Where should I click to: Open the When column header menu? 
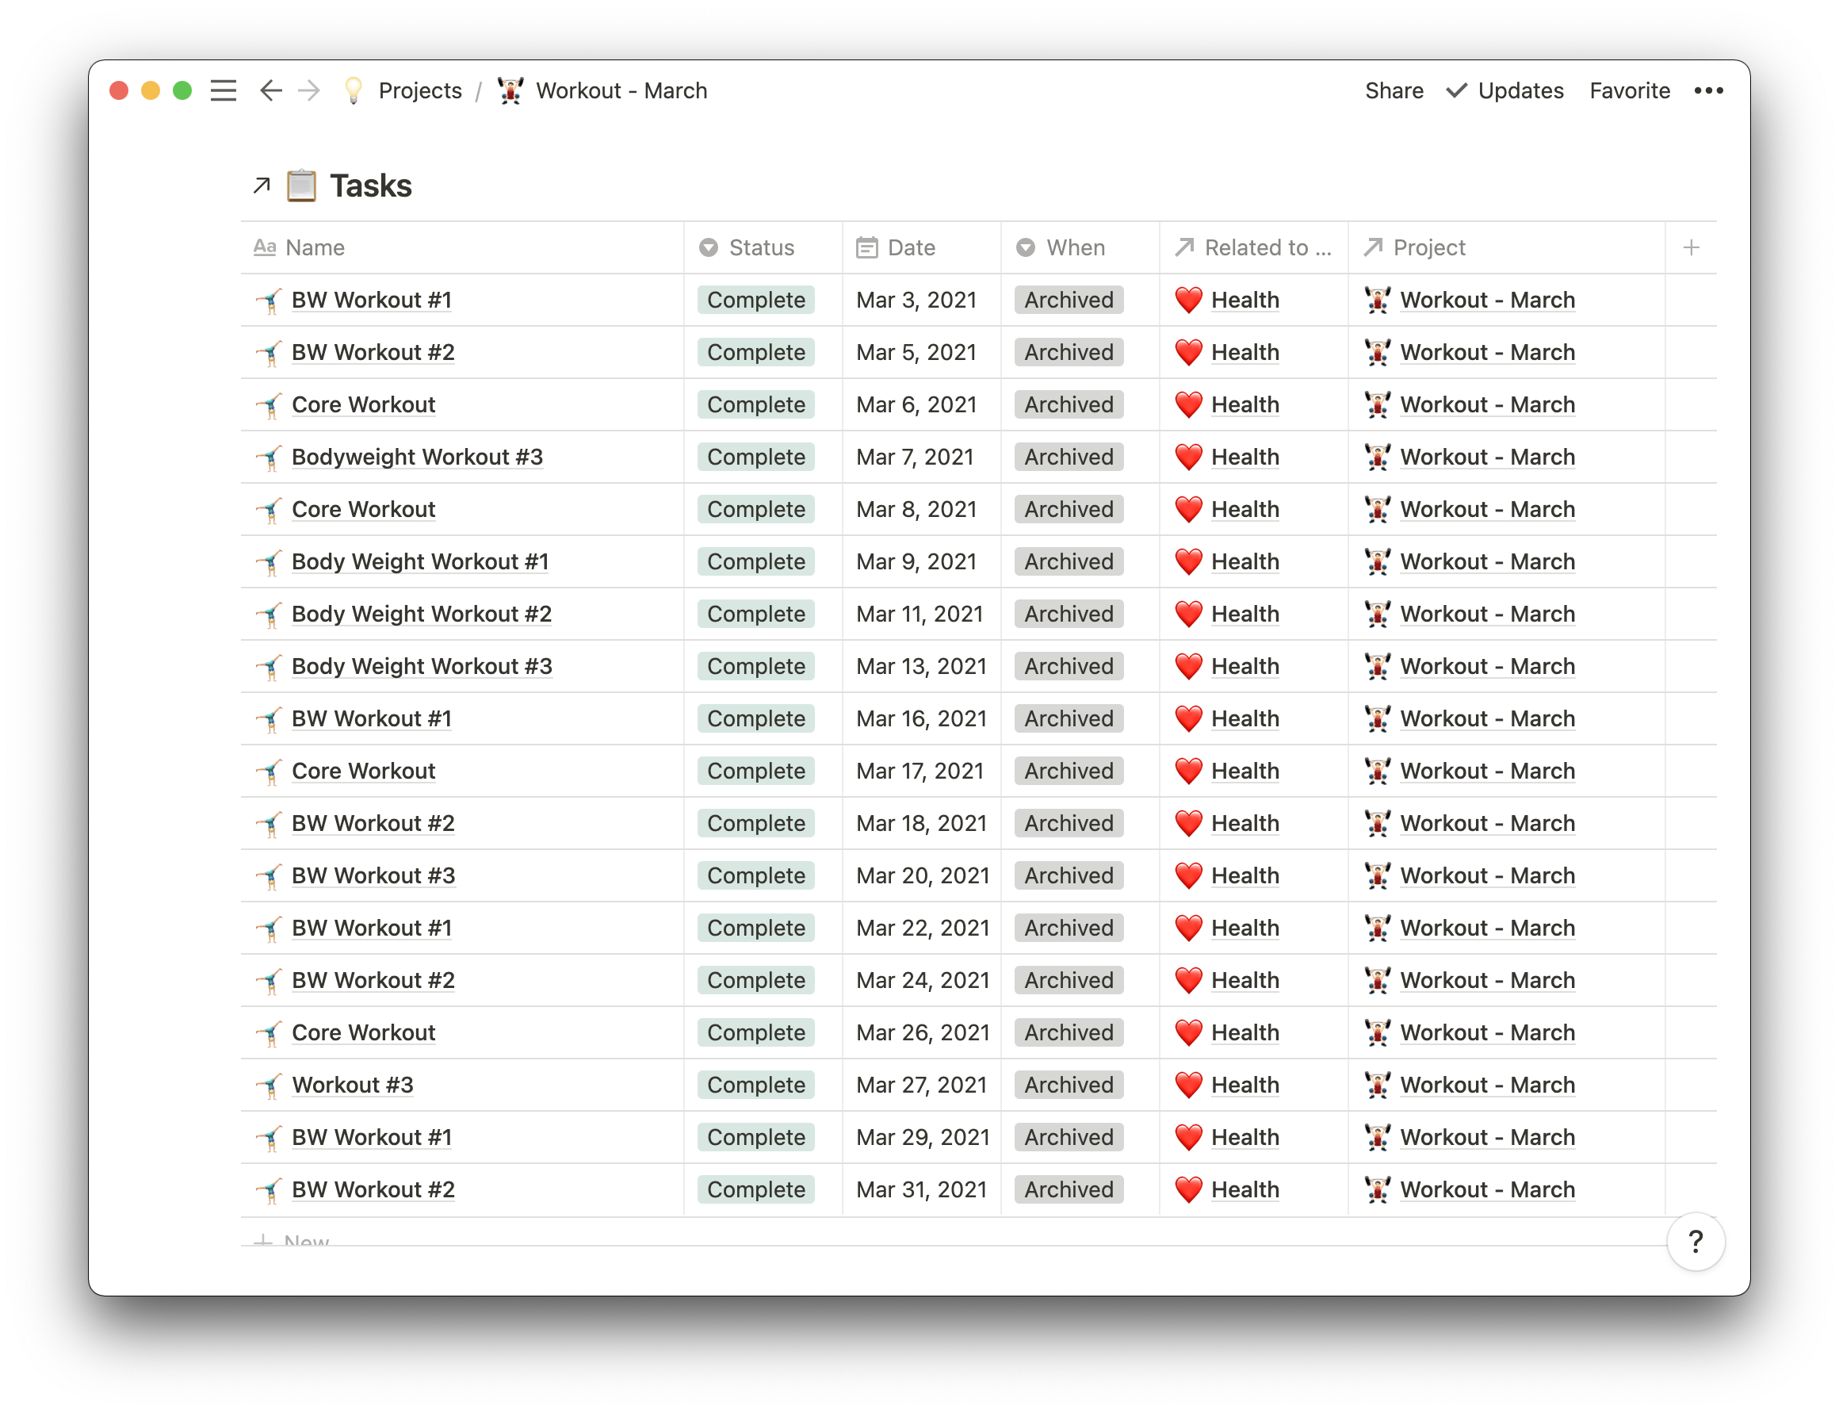(1075, 247)
